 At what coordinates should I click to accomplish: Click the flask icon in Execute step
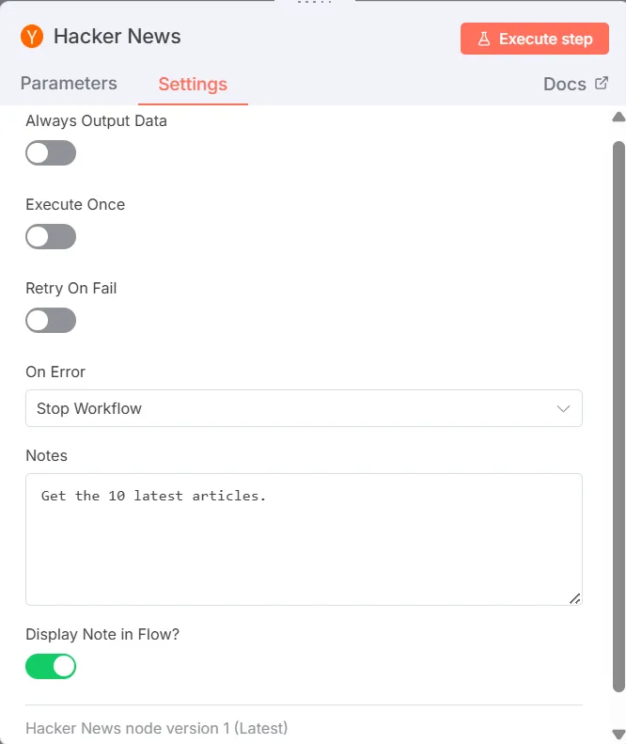tap(484, 40)
